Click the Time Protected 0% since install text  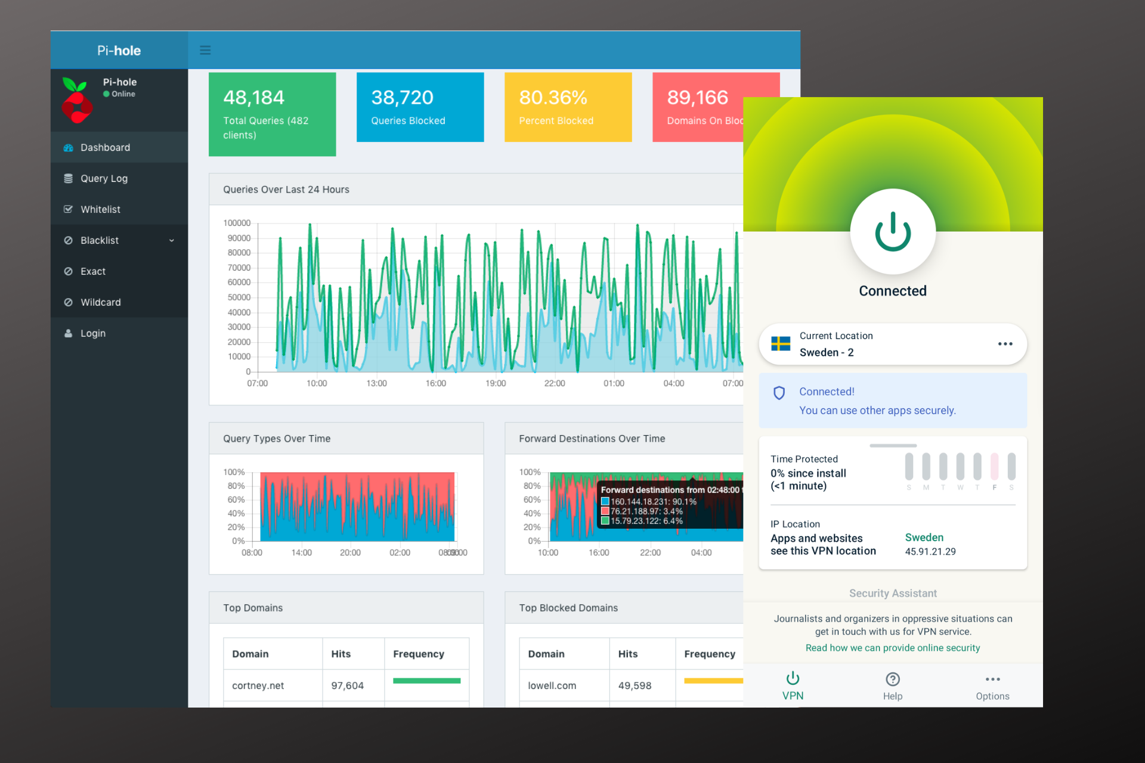pyautogui.click(x=808, y=473)
